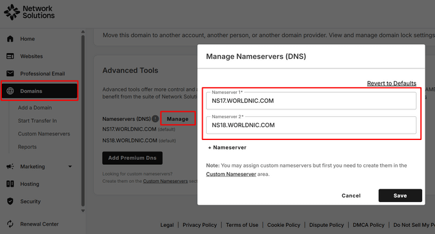
Task: Open Custom Nameserver link in dialog note
Action: click(x=231, y=174)
